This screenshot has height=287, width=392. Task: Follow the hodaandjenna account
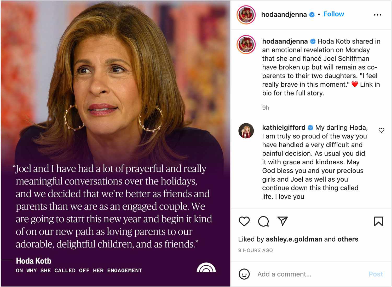(333, 14)
